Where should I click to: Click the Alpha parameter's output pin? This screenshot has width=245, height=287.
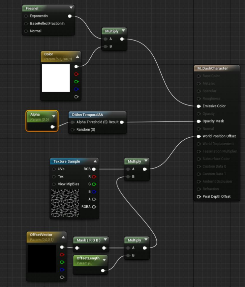tap(52, 127)
